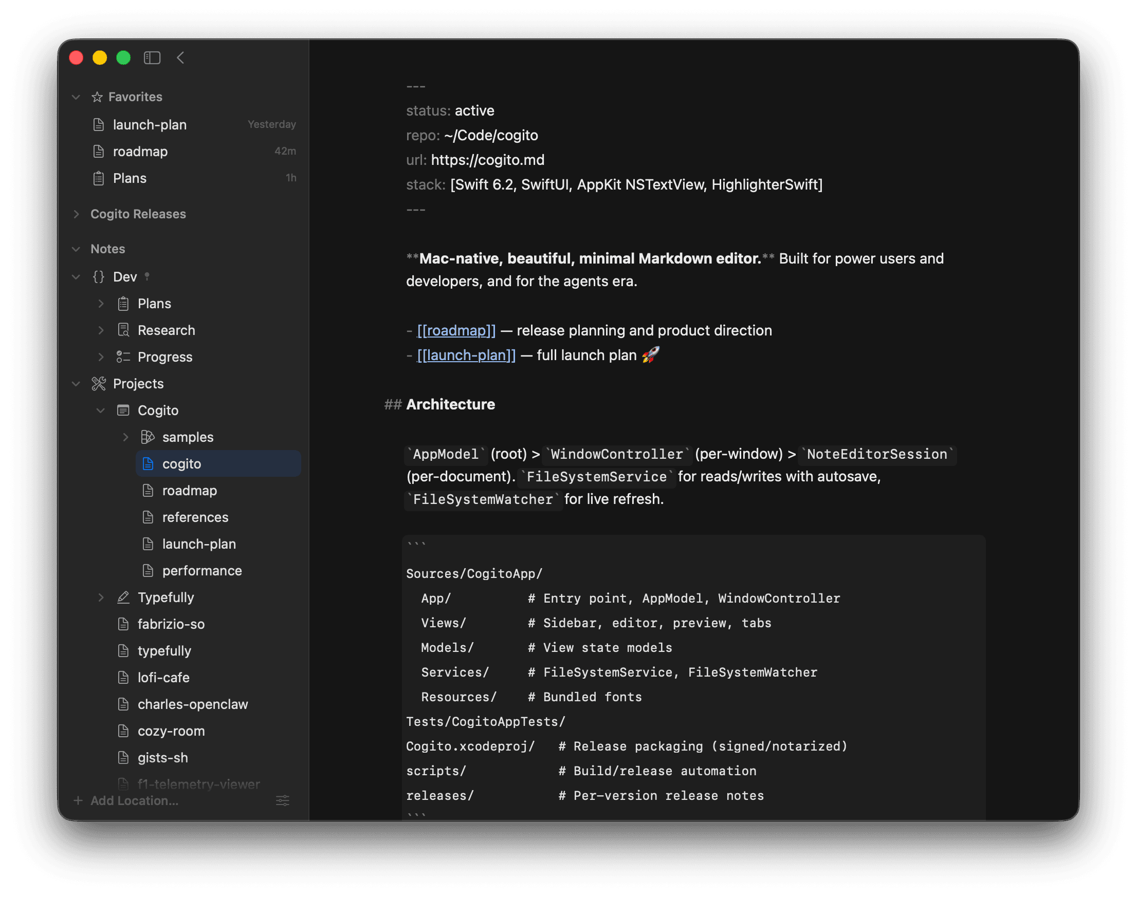Expand the Cogito Releases section
1137x897 pixels.
point(76,214)
